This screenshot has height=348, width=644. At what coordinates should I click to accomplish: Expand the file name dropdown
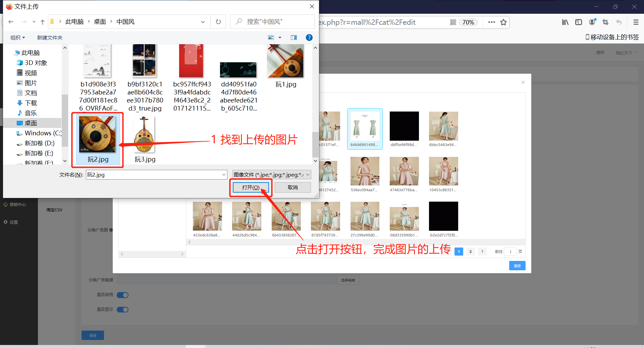(x=224, y=175)
